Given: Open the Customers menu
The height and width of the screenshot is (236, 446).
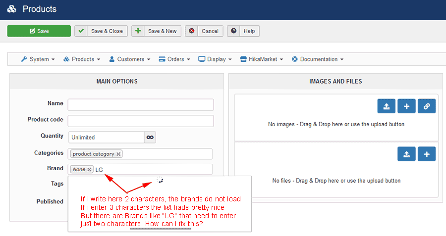Looking at the screenshot, I should click(x=130, y=59).
